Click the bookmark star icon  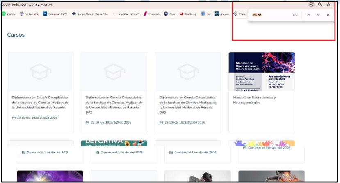tap(328, 4)
